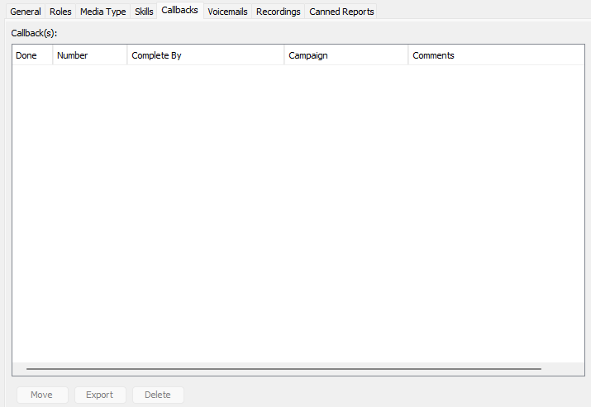This screenshot has height=407, width=591.
Task: Select the Media Type tab
Action: point(102,12)
